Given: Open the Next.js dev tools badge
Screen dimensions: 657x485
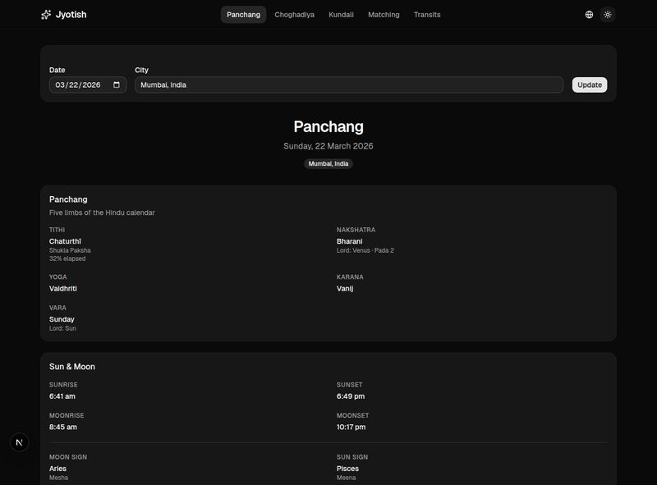Looking at the screenshot, I should pyautogui.click(x=20, y=442).
